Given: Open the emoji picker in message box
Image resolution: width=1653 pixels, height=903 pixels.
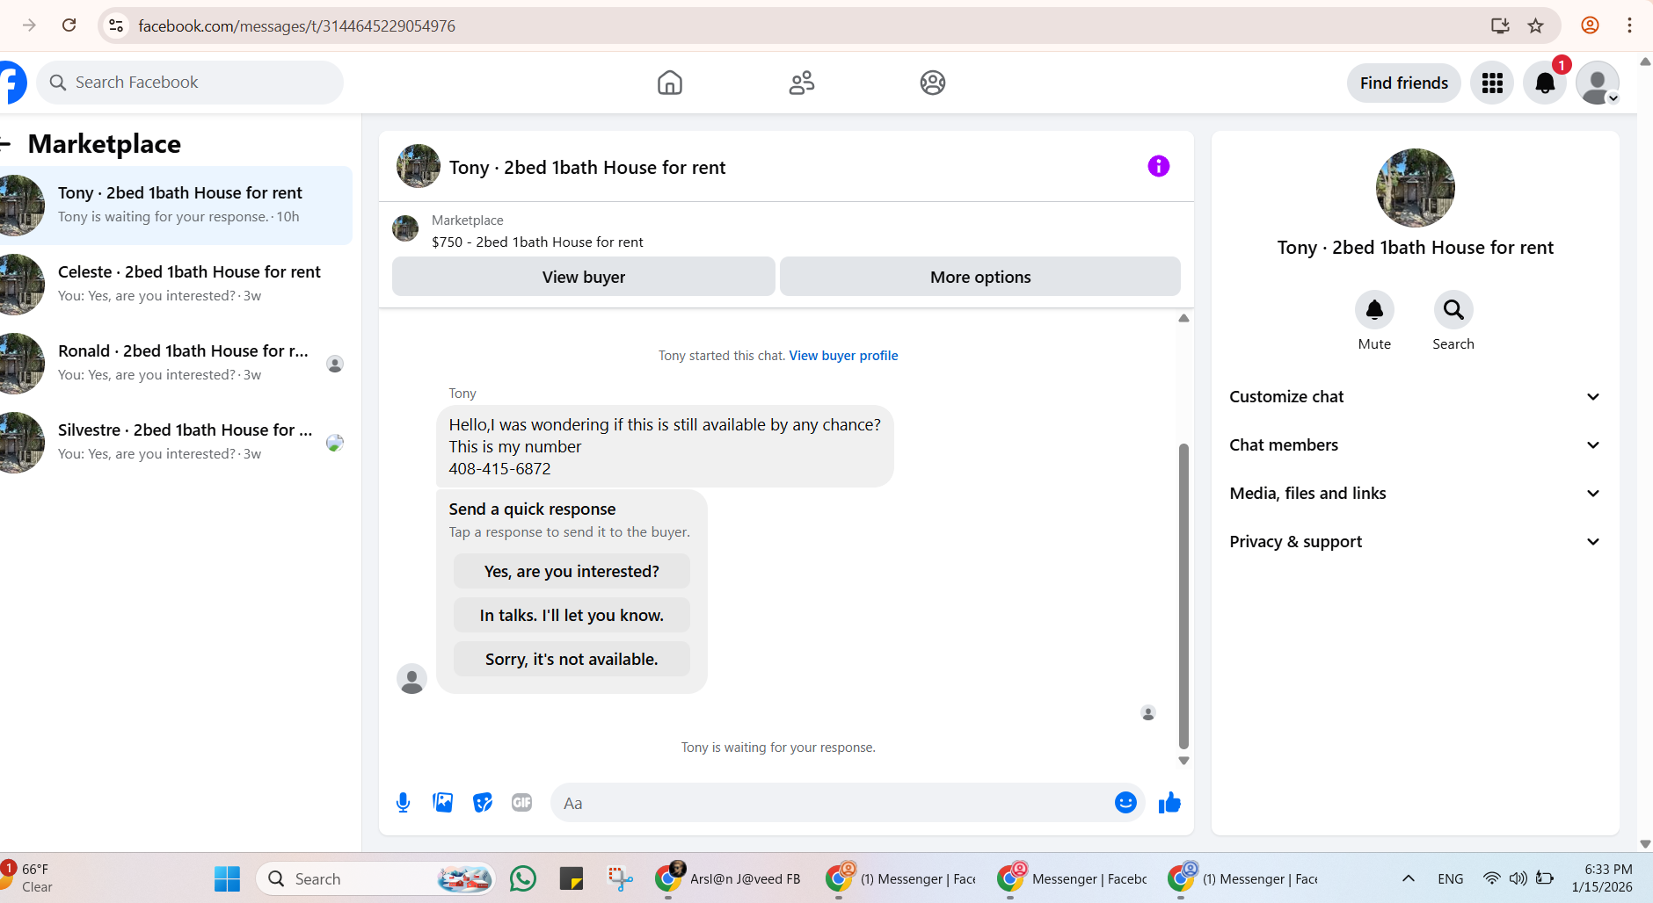Looking at the screenshot, I should (1125, 802).
